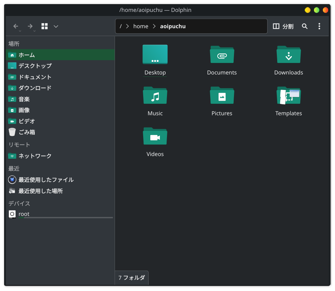This screenshot has height=291, width=335.
Task: Expand the chevron after '/' breadcrumb
Action: coord(127,26)
